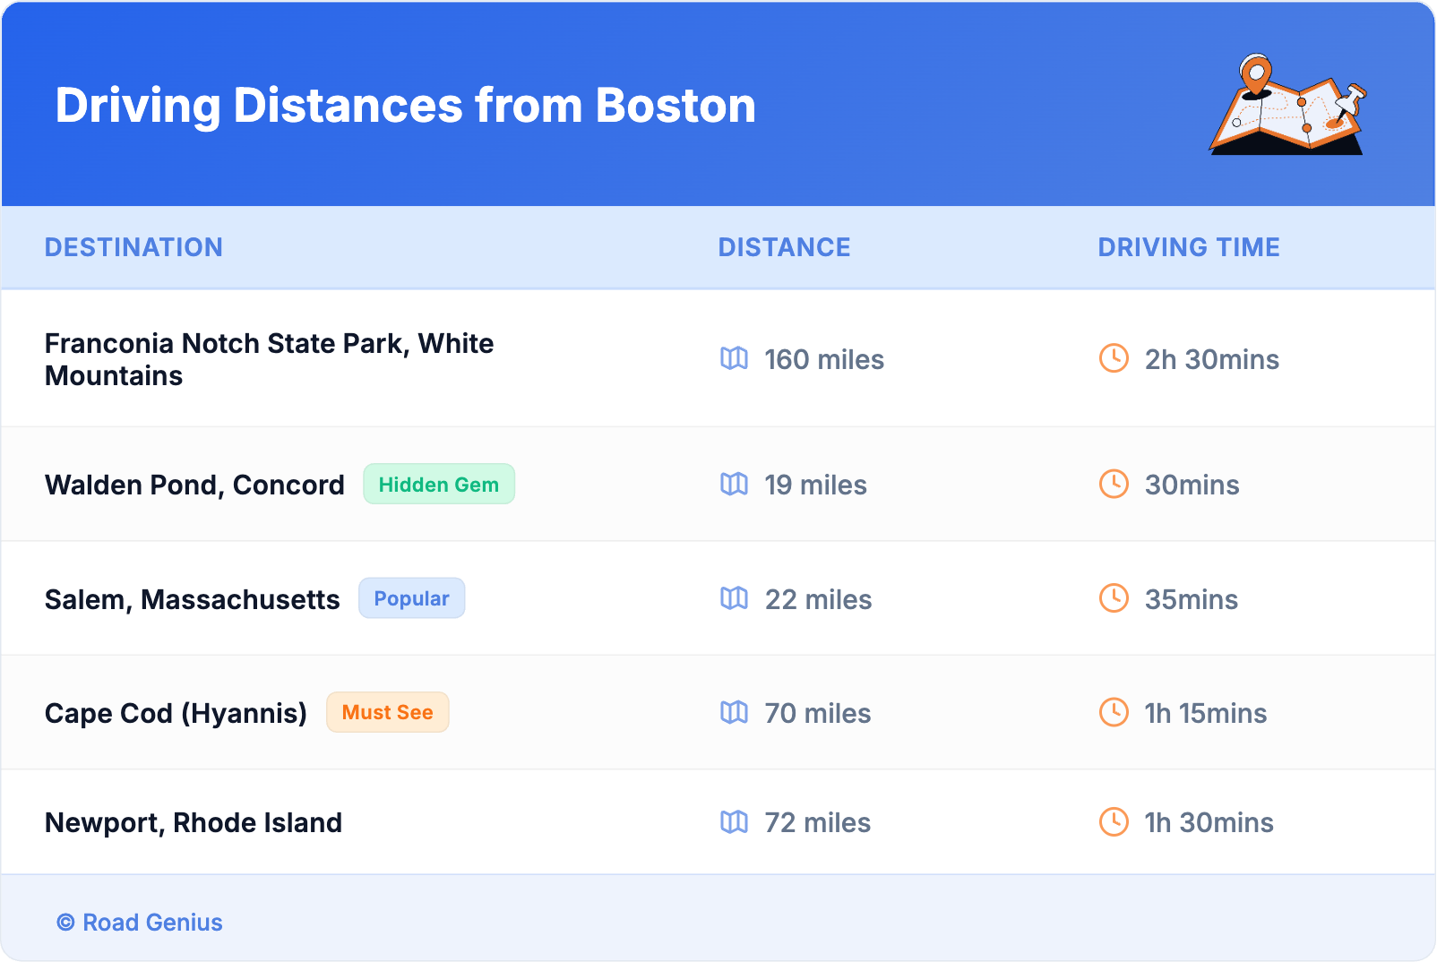Click the 70 miles distance value
This screenshot has height=962, width=1437.
(817, 713)
